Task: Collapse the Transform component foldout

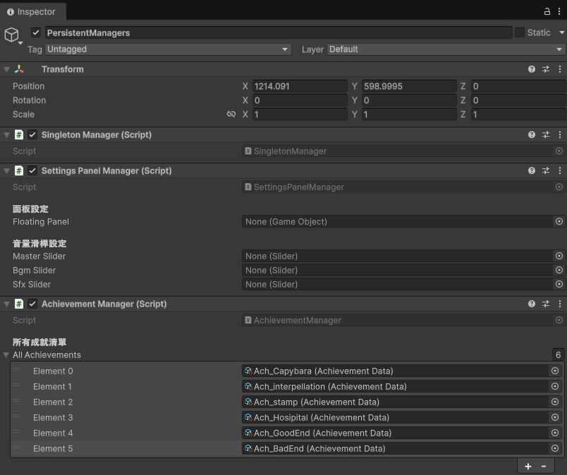Action: (6, 69)
